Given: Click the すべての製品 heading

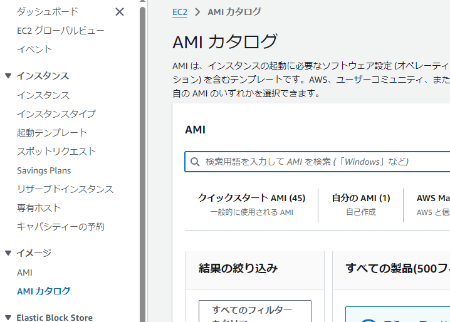Looking at the screenshot, I should tap(398, 268).
